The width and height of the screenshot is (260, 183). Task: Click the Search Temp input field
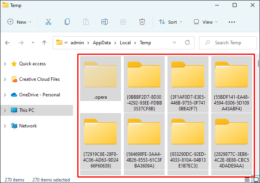[228, 43]
